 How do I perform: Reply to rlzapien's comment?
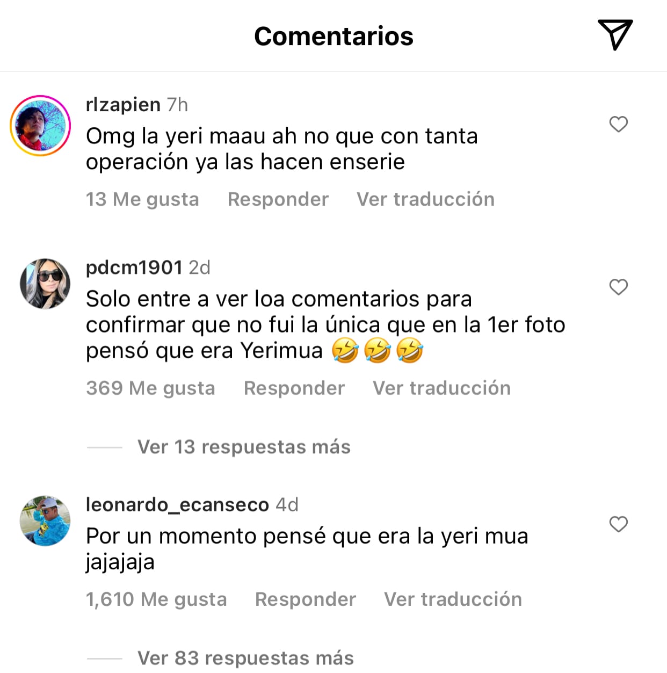tap(278, 199)
